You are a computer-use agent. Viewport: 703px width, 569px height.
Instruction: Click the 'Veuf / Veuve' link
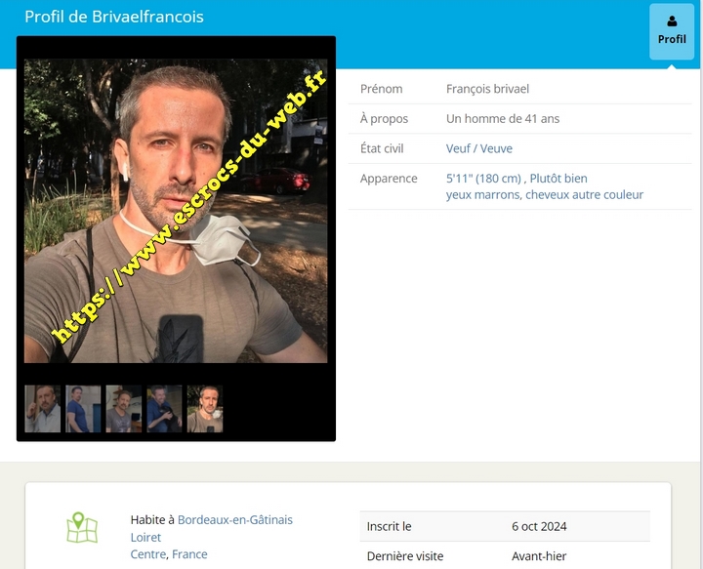click(478, 148)
